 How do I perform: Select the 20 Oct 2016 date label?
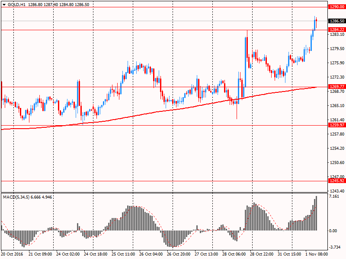coord(12,254)
